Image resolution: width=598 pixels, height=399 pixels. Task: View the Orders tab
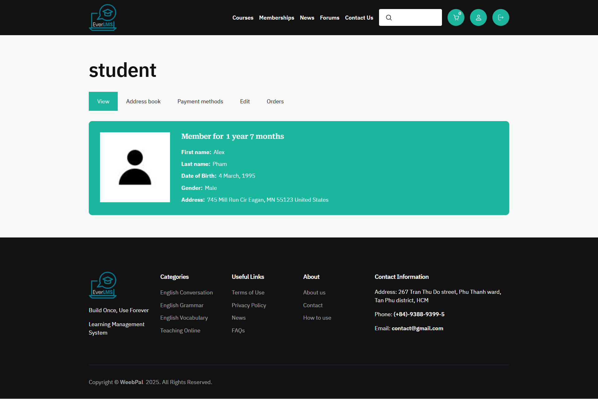(x=275, y=101)
